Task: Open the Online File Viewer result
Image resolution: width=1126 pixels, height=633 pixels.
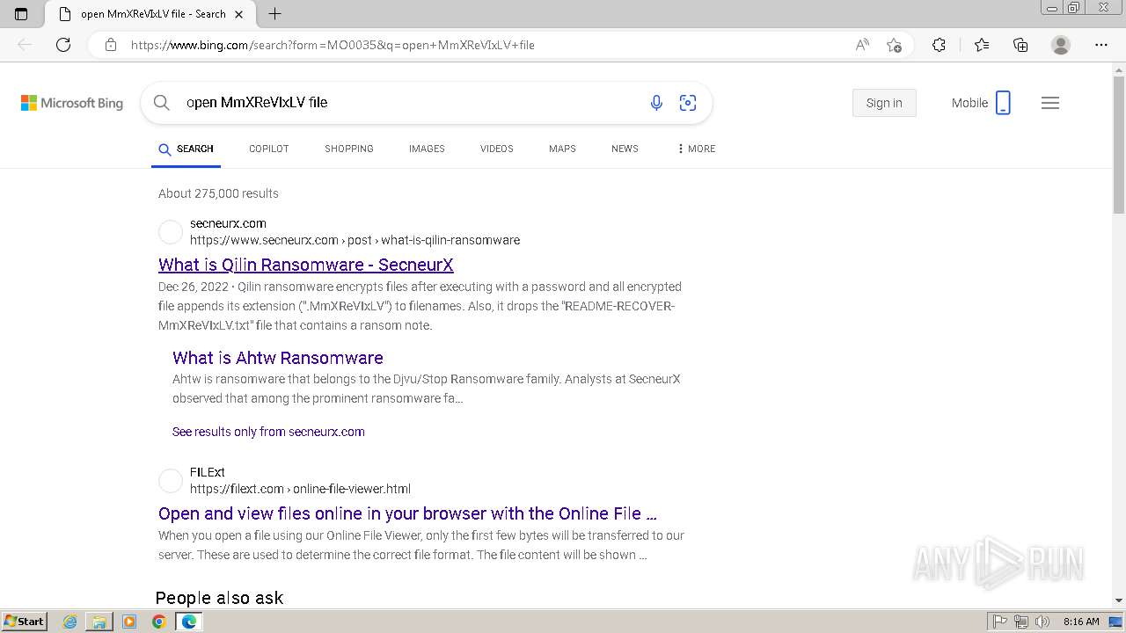Action: (407, 513)
